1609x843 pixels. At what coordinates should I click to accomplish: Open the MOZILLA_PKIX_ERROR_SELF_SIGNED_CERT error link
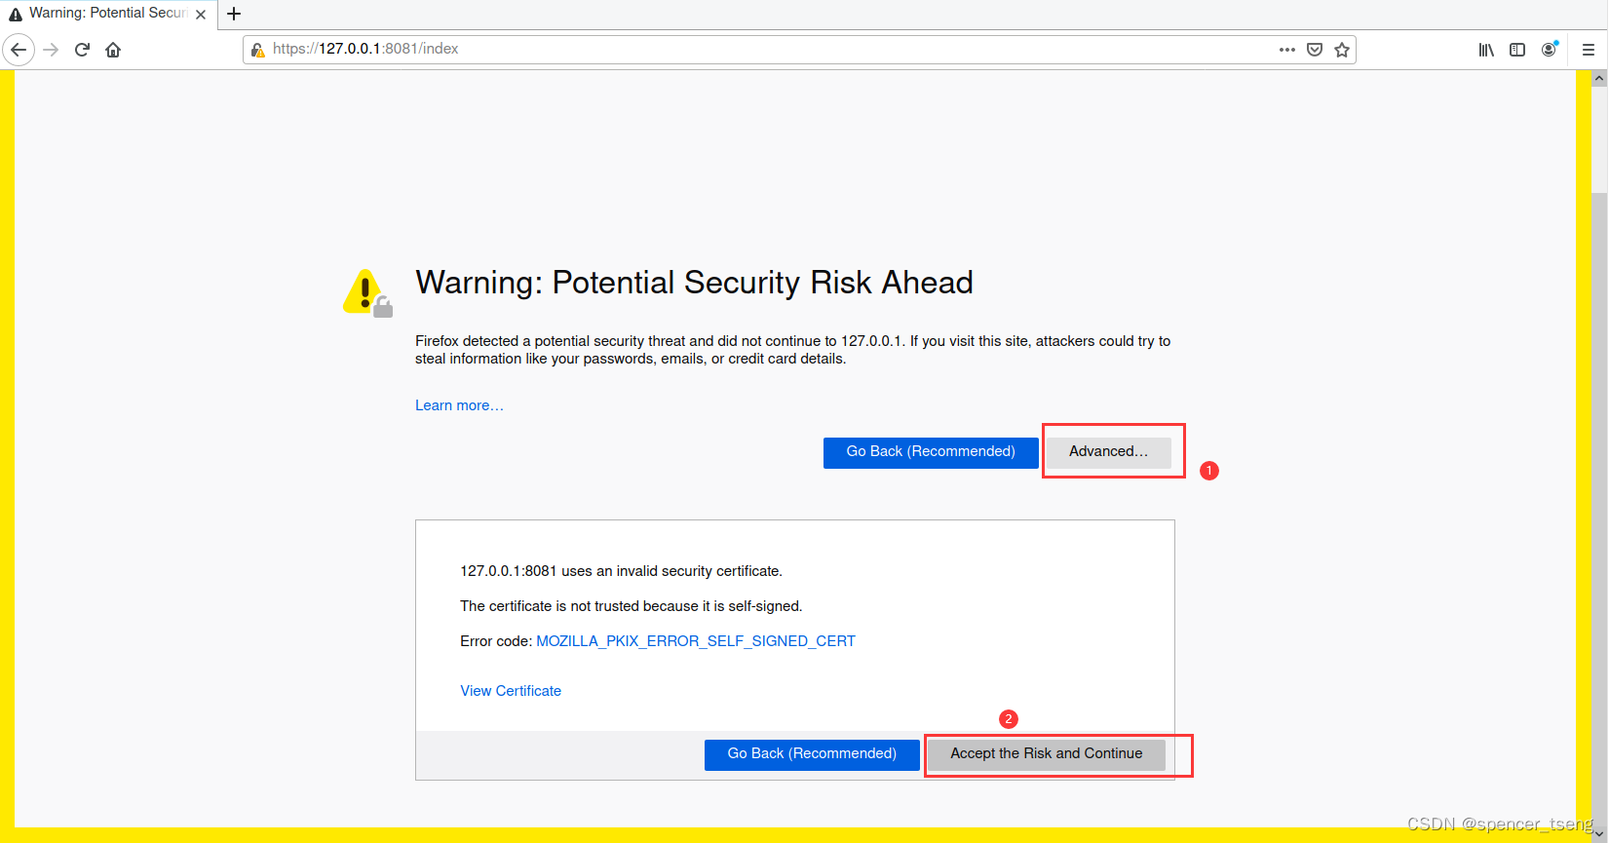(695, 640)
